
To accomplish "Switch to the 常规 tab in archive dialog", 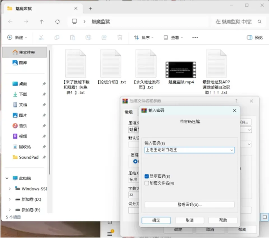I will click(129, 112).
